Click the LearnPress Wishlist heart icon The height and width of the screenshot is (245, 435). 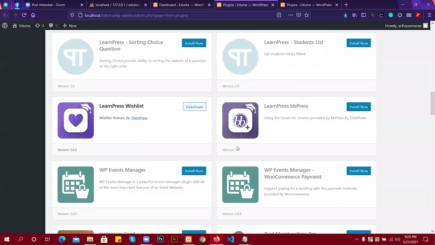pos(75,120)
